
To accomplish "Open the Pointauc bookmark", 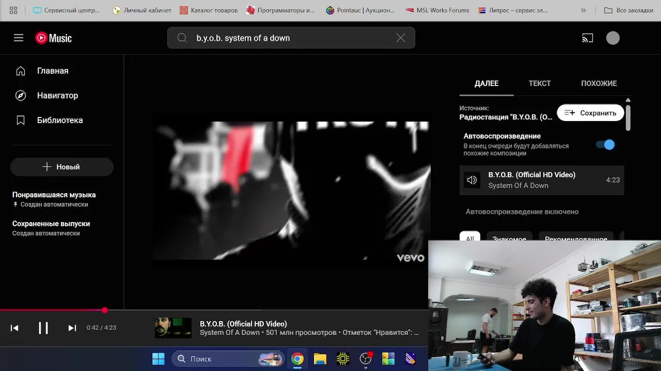I will [x=360, y=10].
